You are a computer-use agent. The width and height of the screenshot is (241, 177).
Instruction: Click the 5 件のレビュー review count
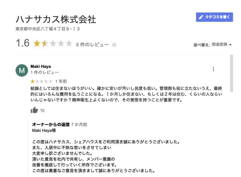pos(92,45)
